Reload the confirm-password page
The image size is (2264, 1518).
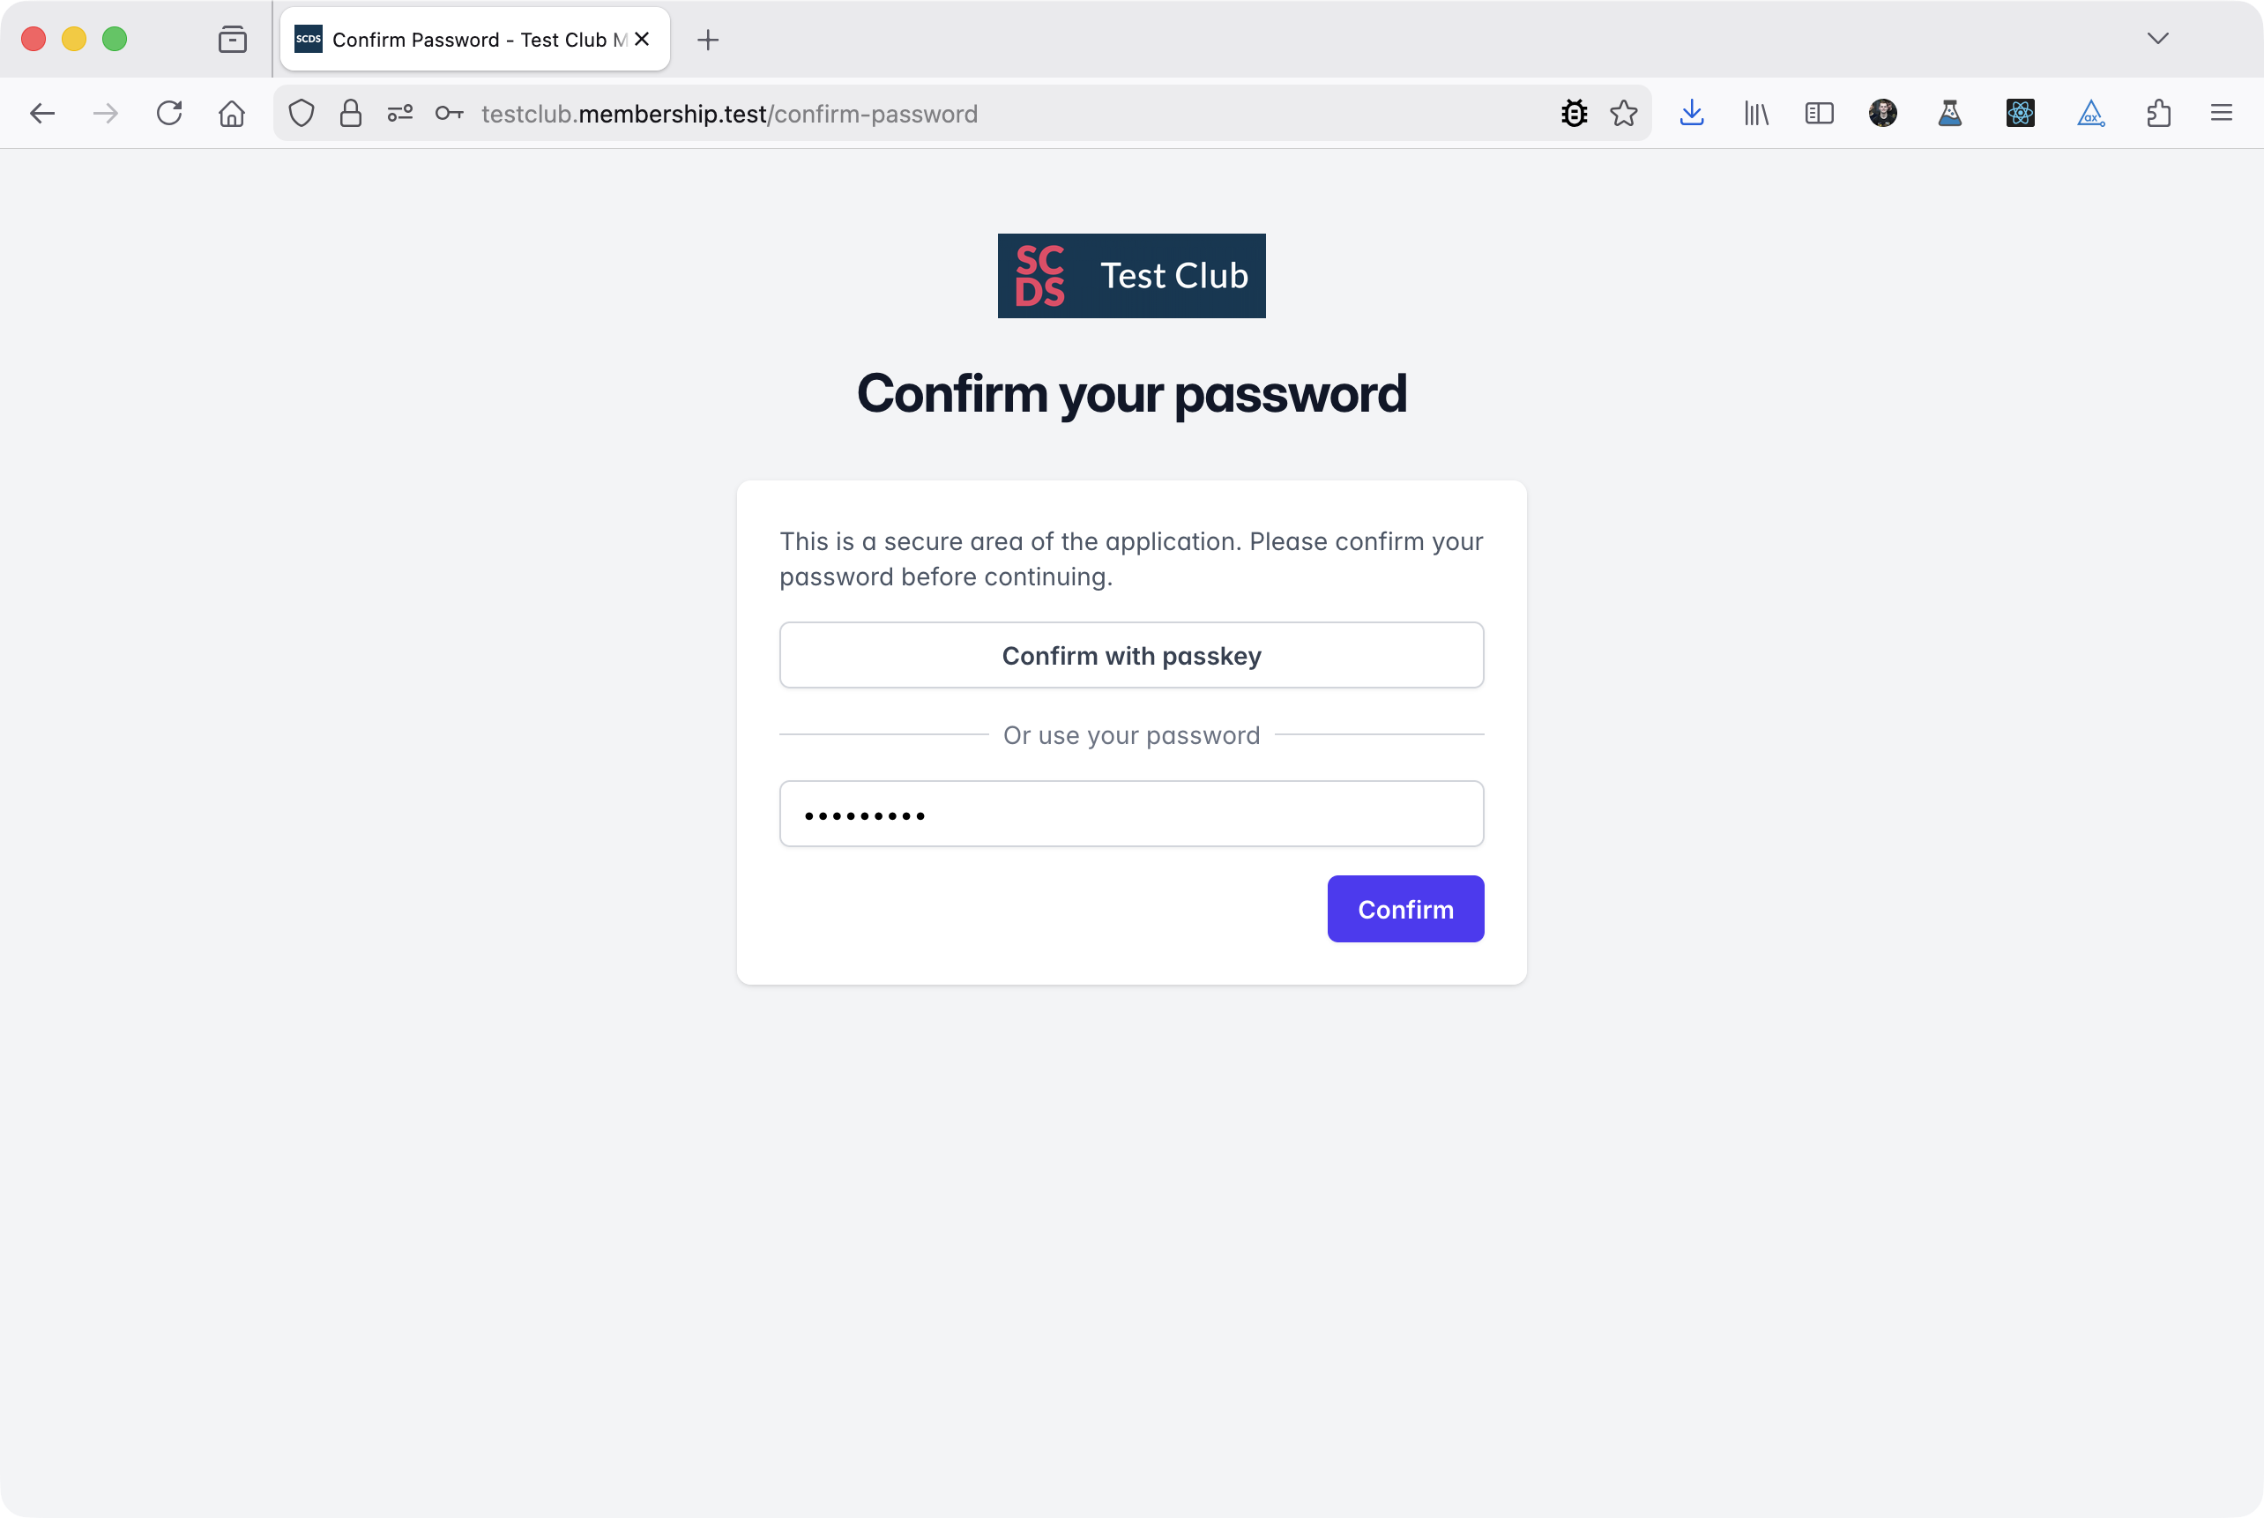click(x=169, y=113)
